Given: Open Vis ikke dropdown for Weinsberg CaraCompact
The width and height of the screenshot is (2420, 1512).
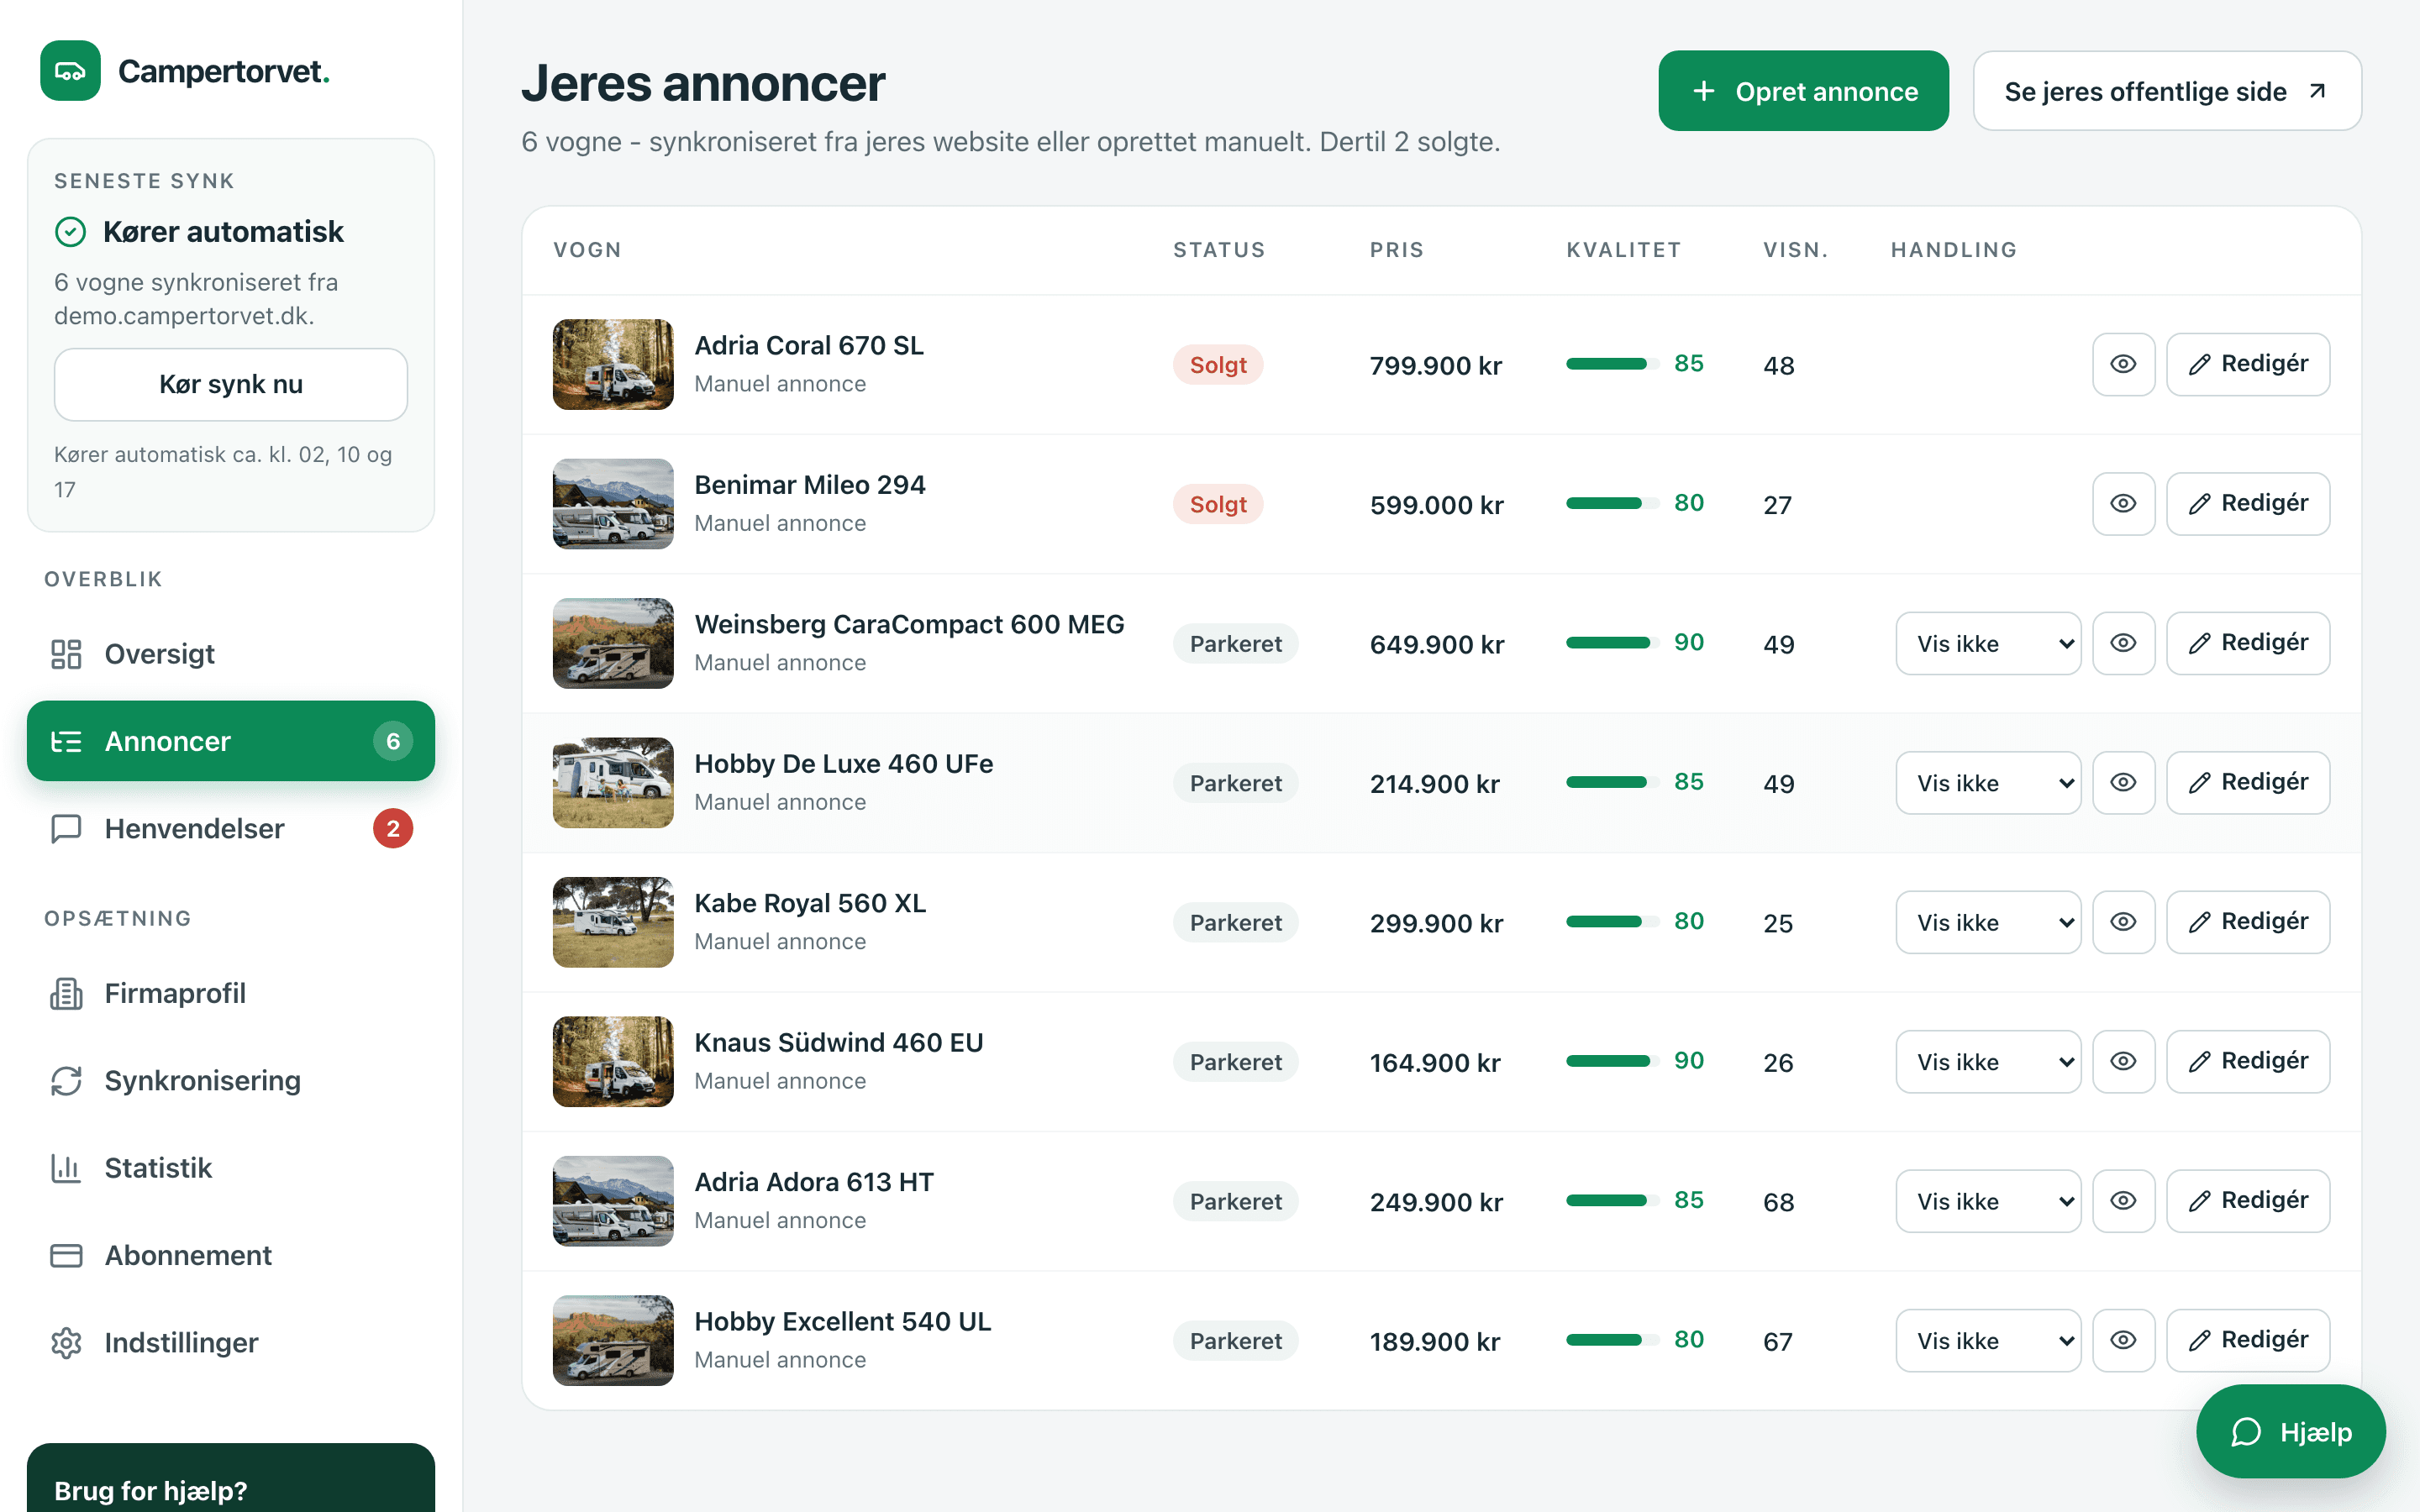Looking at the screenshot, I should [1988, 643].
